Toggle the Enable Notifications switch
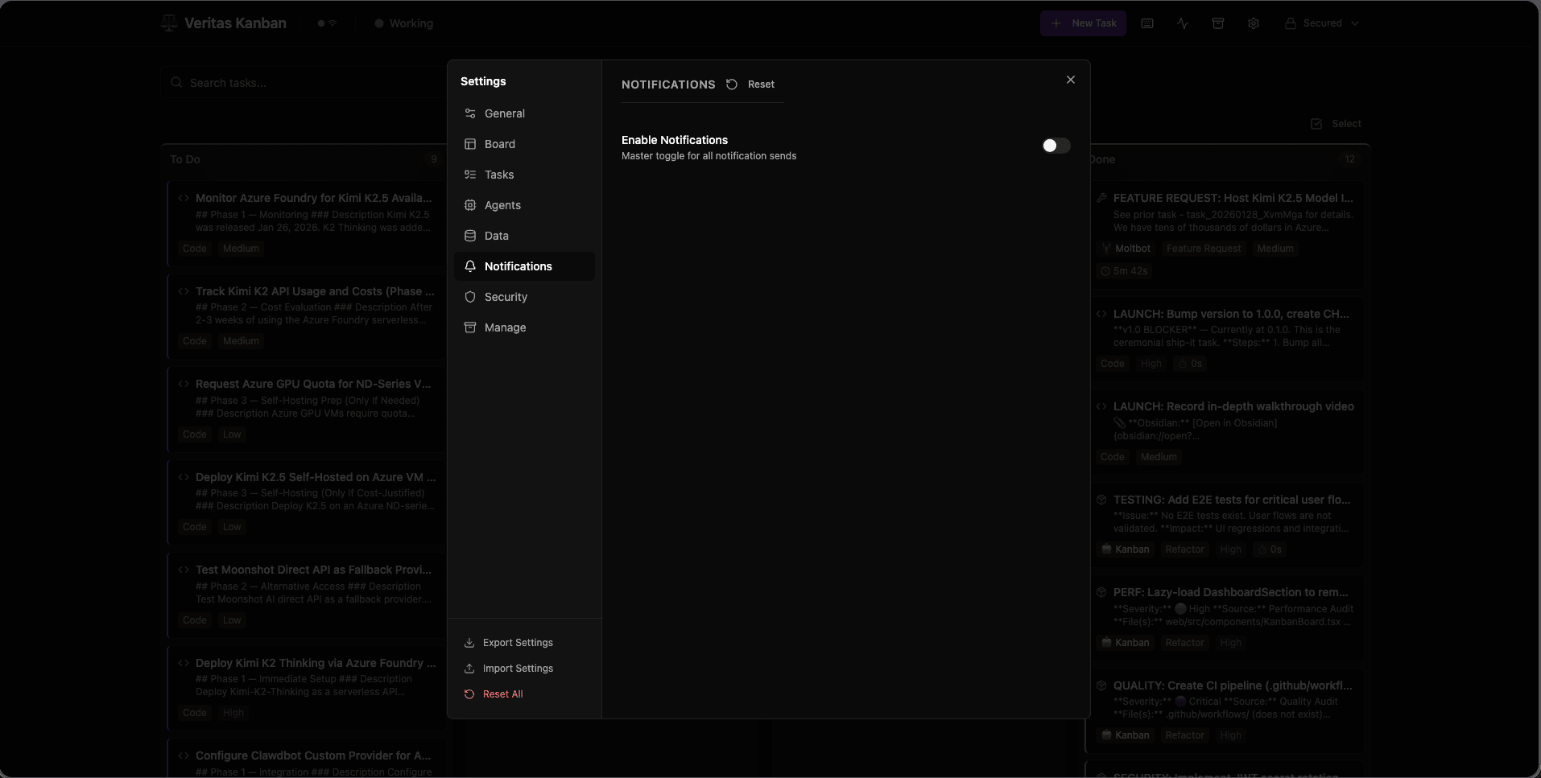The height and width of the screenshot is (778, 1541). 1056,146
